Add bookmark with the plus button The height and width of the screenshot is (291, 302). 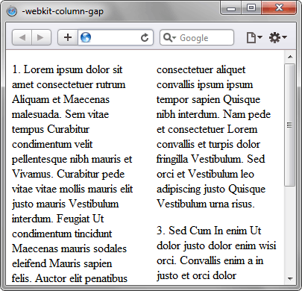click(x=68, y=37)
